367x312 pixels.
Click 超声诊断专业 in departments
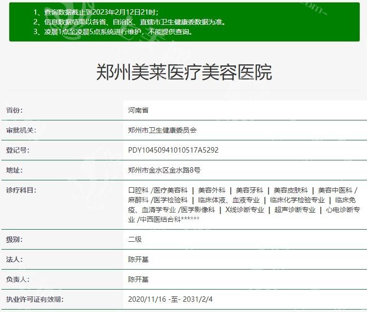[x=295, y=210]
